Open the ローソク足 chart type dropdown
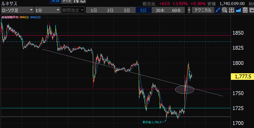The image size is (254, 128). pos(17,10)
